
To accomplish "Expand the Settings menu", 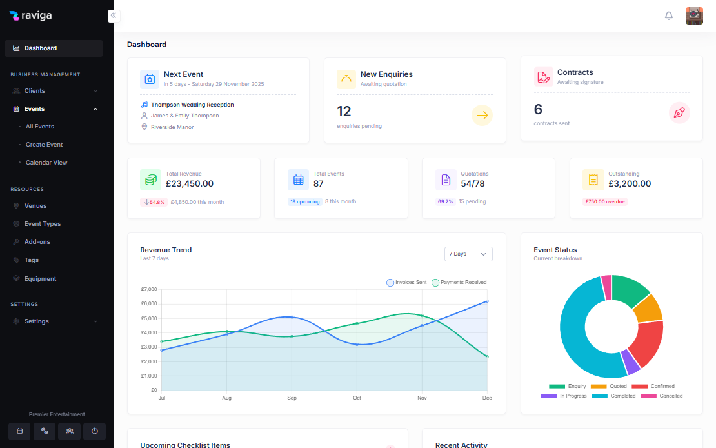I will (54, 321).
